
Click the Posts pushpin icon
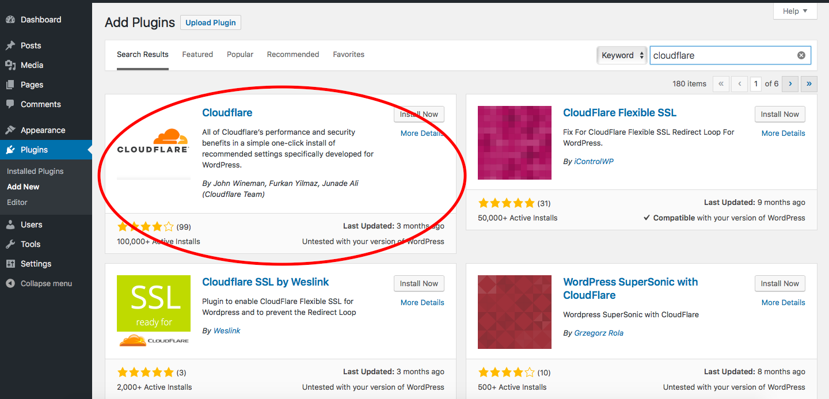[x=10, y=45]
